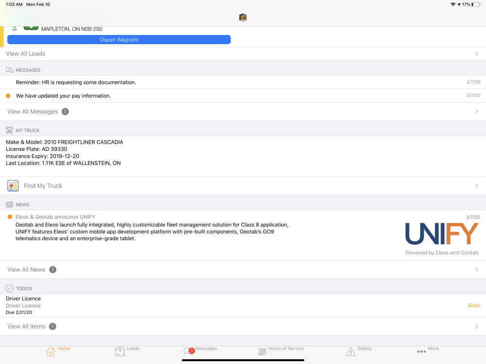This screenshot has height=364, width=486.
Task: Tap the location services arrow icon
Action: (459, 4)
